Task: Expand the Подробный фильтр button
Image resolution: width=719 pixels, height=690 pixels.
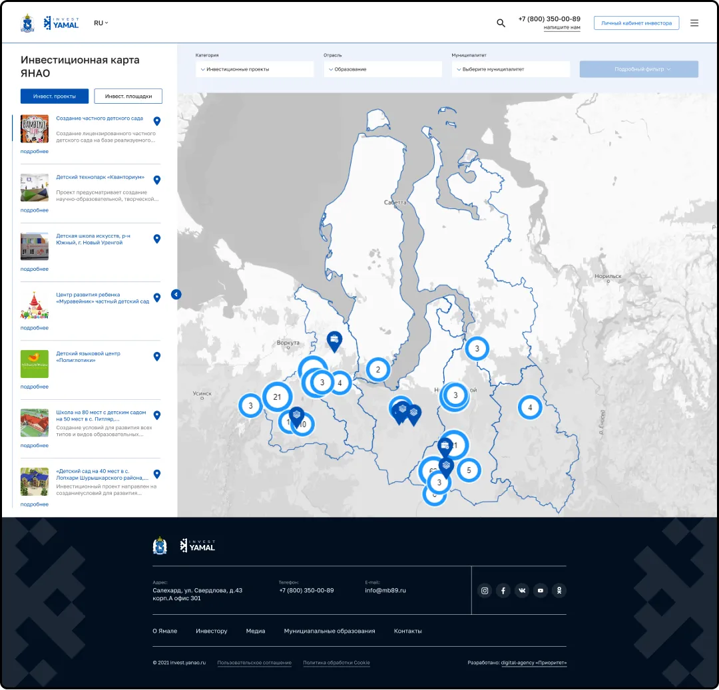Action: click(638, 69)
